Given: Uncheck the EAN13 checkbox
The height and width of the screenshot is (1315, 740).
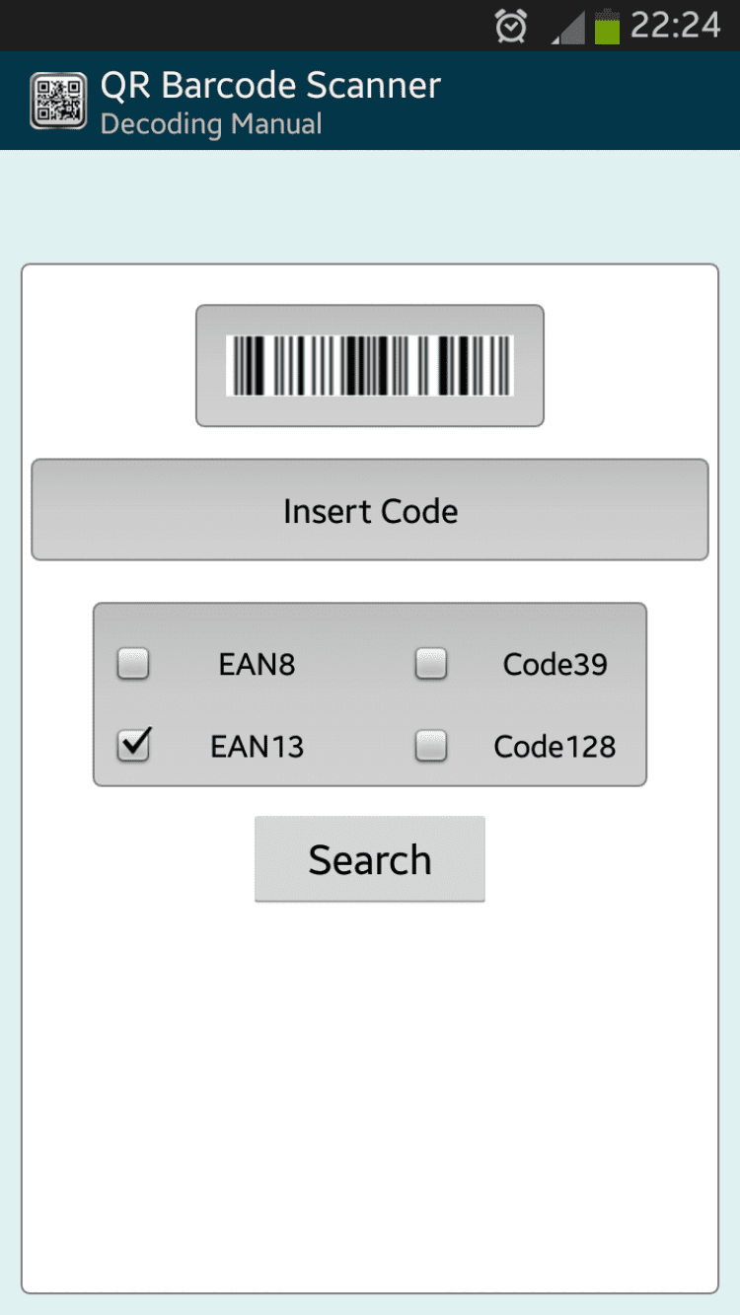Looking at the screenshot, I should tap(133, 745).
